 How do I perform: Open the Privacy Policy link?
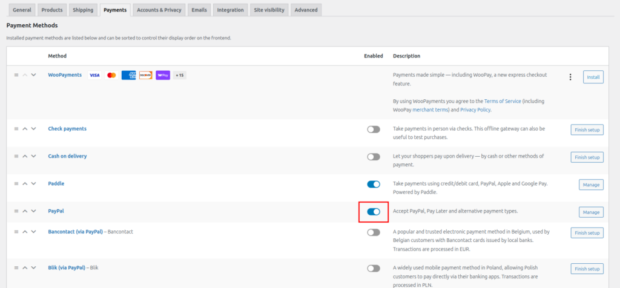click(x=475, y=110)
